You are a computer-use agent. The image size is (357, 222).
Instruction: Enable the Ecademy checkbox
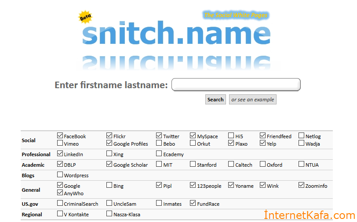tap(159, 154)
